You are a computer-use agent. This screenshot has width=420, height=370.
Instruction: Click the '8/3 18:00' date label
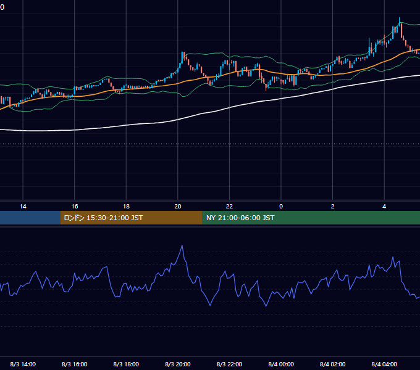tap(126, 364)
